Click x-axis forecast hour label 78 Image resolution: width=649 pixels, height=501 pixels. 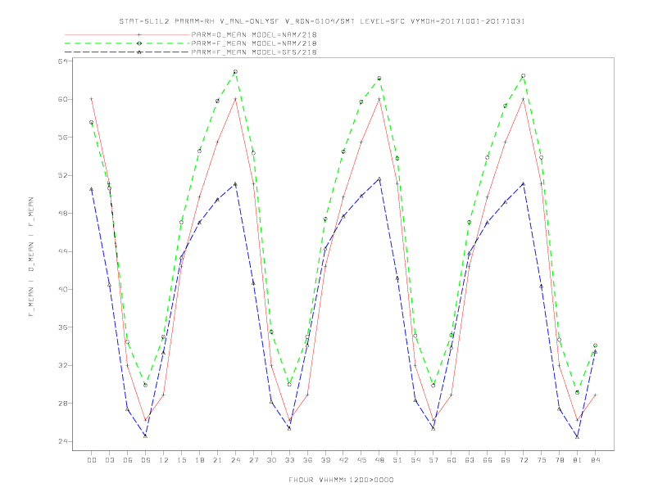pyautogui.click(x=560, y=460)
